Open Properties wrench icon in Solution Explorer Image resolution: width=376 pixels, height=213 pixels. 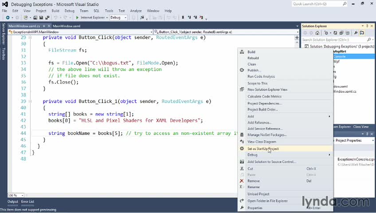pyautogui.click(x=356, y=32)
